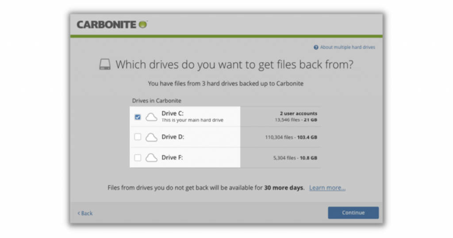
Task: Go back using the Back link
Action: (x=85, y=213)
